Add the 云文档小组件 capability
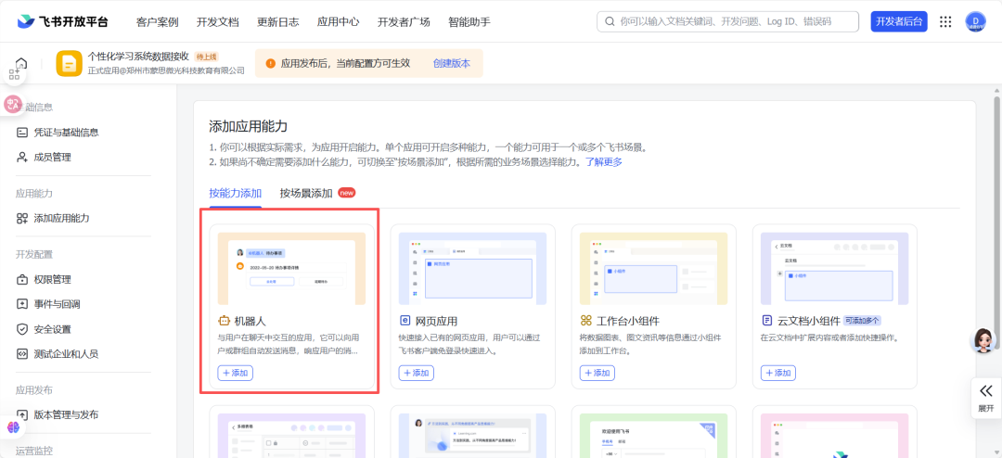 click(778, 373)
